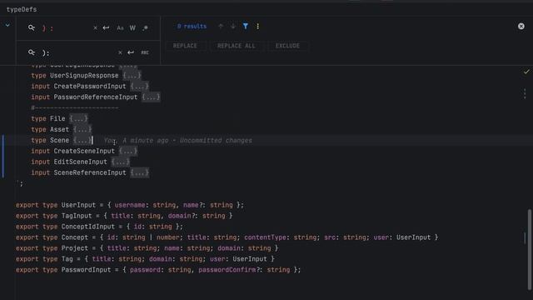This screenshot has width=533, height=300.
Task: Click ConceptIdInput type name
Action: coord(88,227)
